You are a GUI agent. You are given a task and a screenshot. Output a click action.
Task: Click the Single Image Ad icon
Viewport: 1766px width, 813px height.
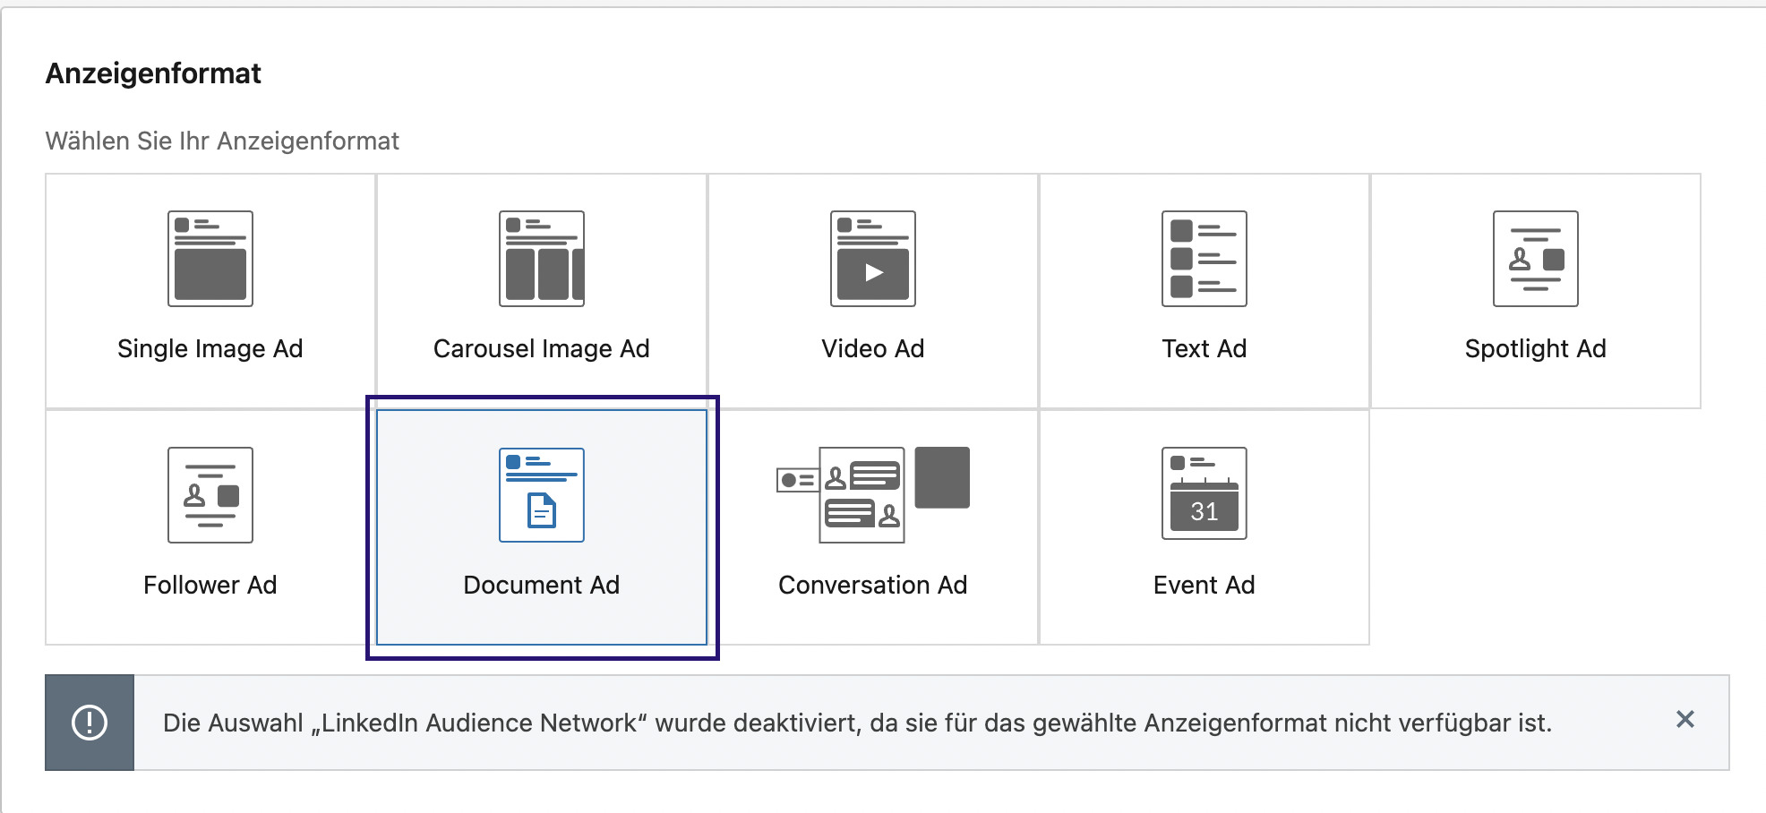pos(210,259)
